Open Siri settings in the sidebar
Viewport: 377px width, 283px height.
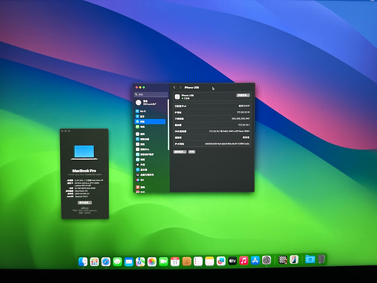(x=150, y=180)
